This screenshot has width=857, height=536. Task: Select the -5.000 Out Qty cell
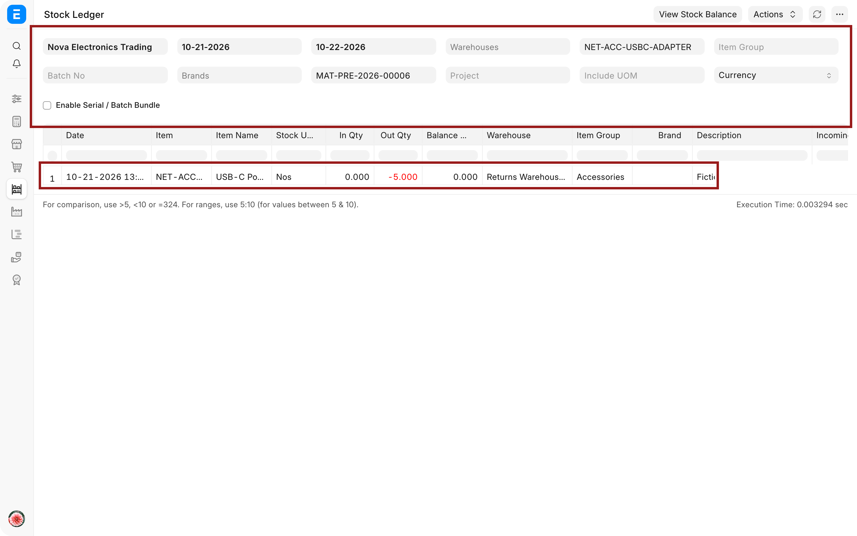pyautogui.click(x=398, y=177)
